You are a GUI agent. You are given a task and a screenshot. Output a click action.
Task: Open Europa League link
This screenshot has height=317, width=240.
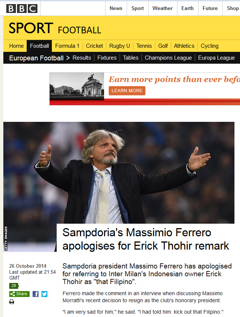point(216,58)
